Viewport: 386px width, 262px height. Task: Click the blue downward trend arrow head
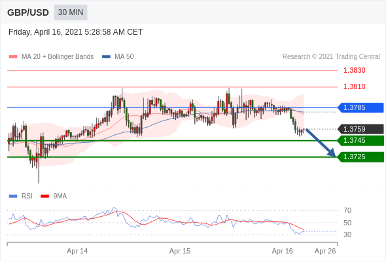[x=332, y=153]
